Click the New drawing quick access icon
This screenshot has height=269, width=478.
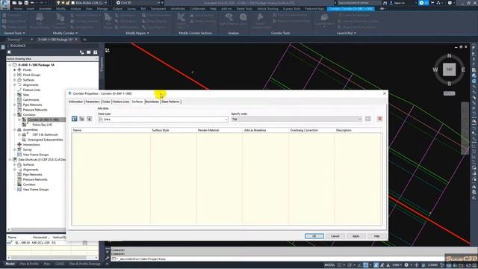pos(14,3)
